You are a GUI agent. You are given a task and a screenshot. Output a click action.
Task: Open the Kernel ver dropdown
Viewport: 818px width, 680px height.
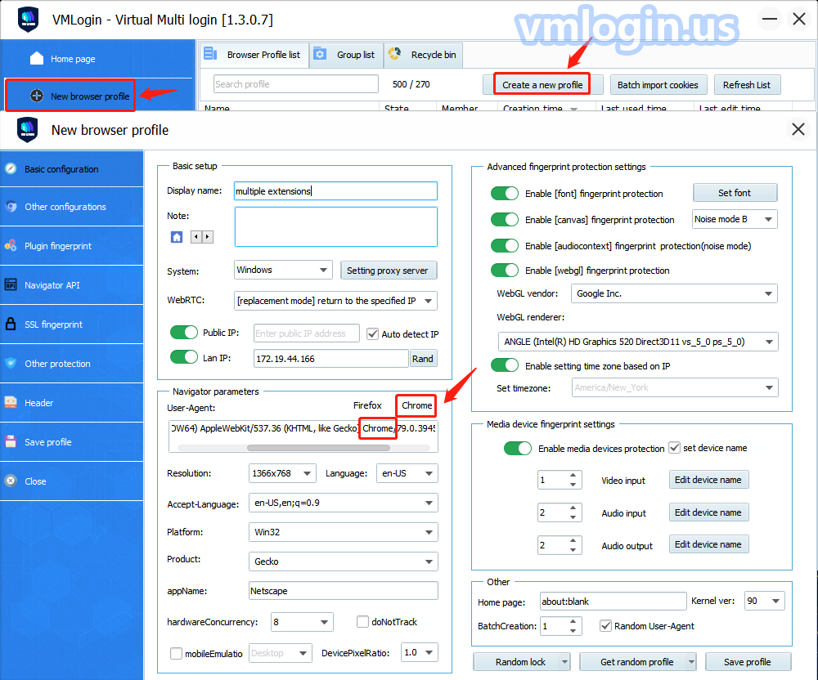(x=764, y=602)
